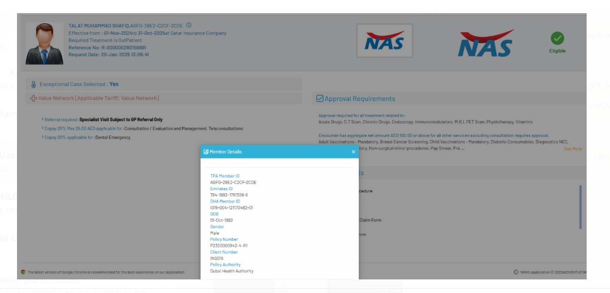Screen dimensions: 610x293
Task: Click Request Date 20-Jan-2025 13:06:41 text
Action: point(108,55)
